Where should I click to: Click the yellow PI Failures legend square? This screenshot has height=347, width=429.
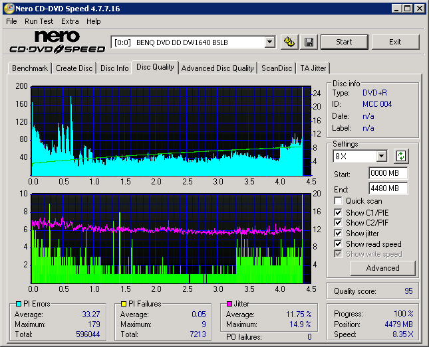click(x=124, y=304)
